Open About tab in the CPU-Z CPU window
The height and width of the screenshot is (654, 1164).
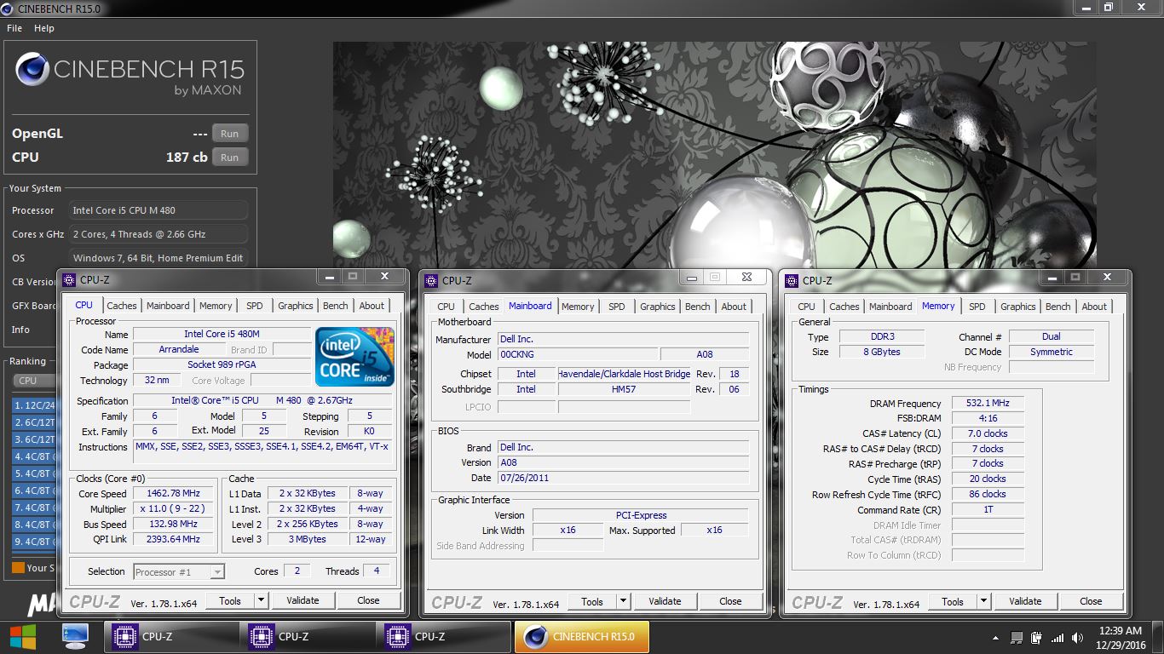click(x=372, y=306)
